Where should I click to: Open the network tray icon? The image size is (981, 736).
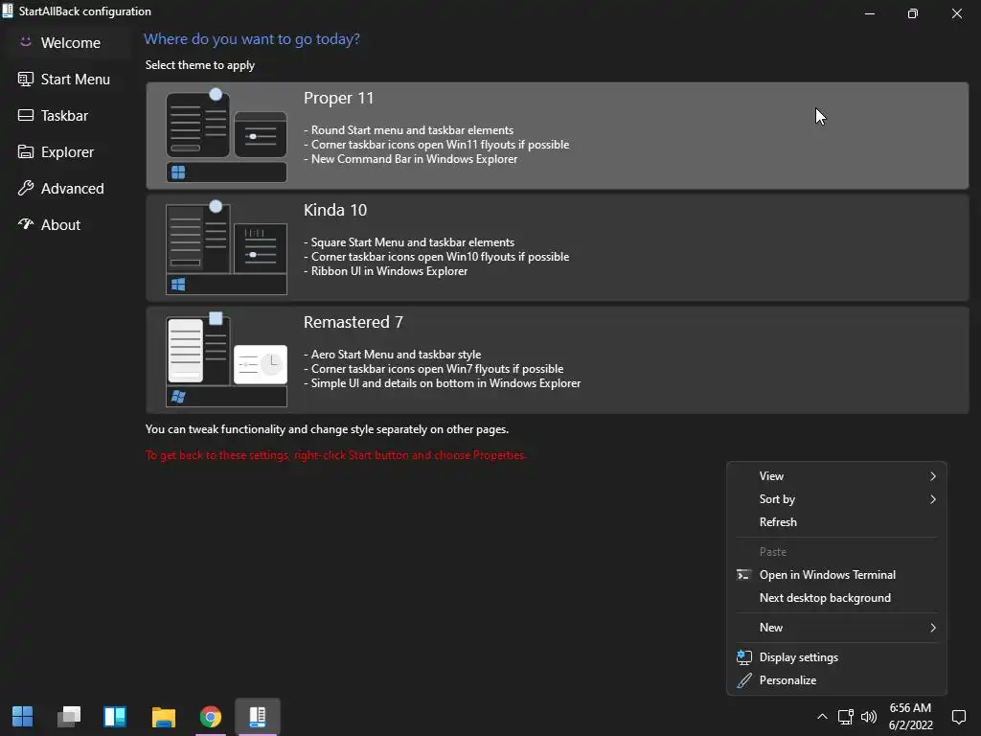point(846,717)
